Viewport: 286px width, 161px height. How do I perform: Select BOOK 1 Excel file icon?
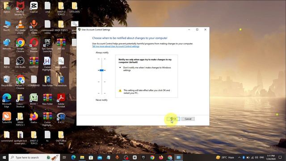34,99
